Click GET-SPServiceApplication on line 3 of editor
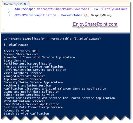The width and height of the screenshot is (133, 123). (35, 15)
